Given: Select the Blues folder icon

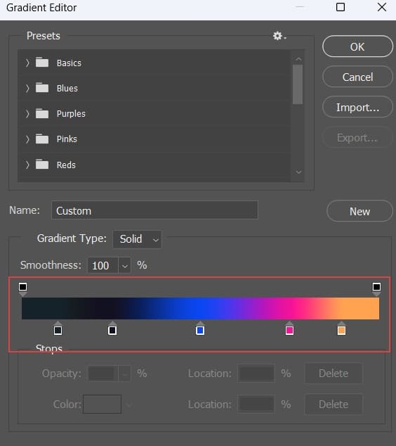Looking at the screenshot, I should [x=42, y=88].
